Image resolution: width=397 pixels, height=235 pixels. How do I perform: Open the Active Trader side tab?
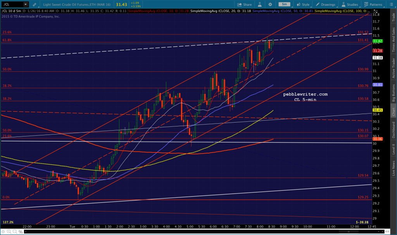click(394, 68)
